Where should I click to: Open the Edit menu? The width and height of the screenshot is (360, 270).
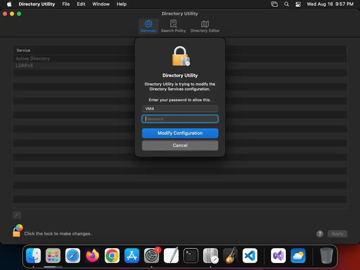coord(81,4)
